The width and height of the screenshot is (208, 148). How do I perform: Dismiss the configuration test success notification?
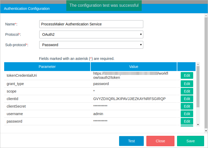point(104,5)
